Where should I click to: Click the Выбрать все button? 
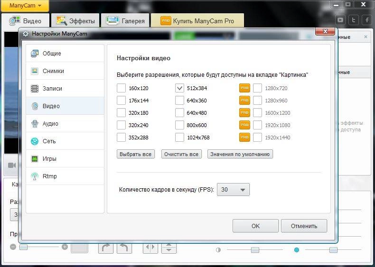click(136, 154)
